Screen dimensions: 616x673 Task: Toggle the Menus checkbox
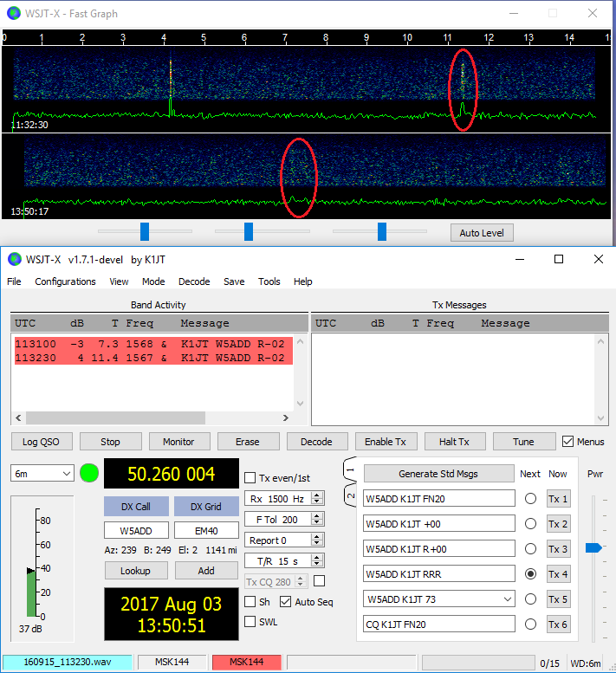coord(568,442)
